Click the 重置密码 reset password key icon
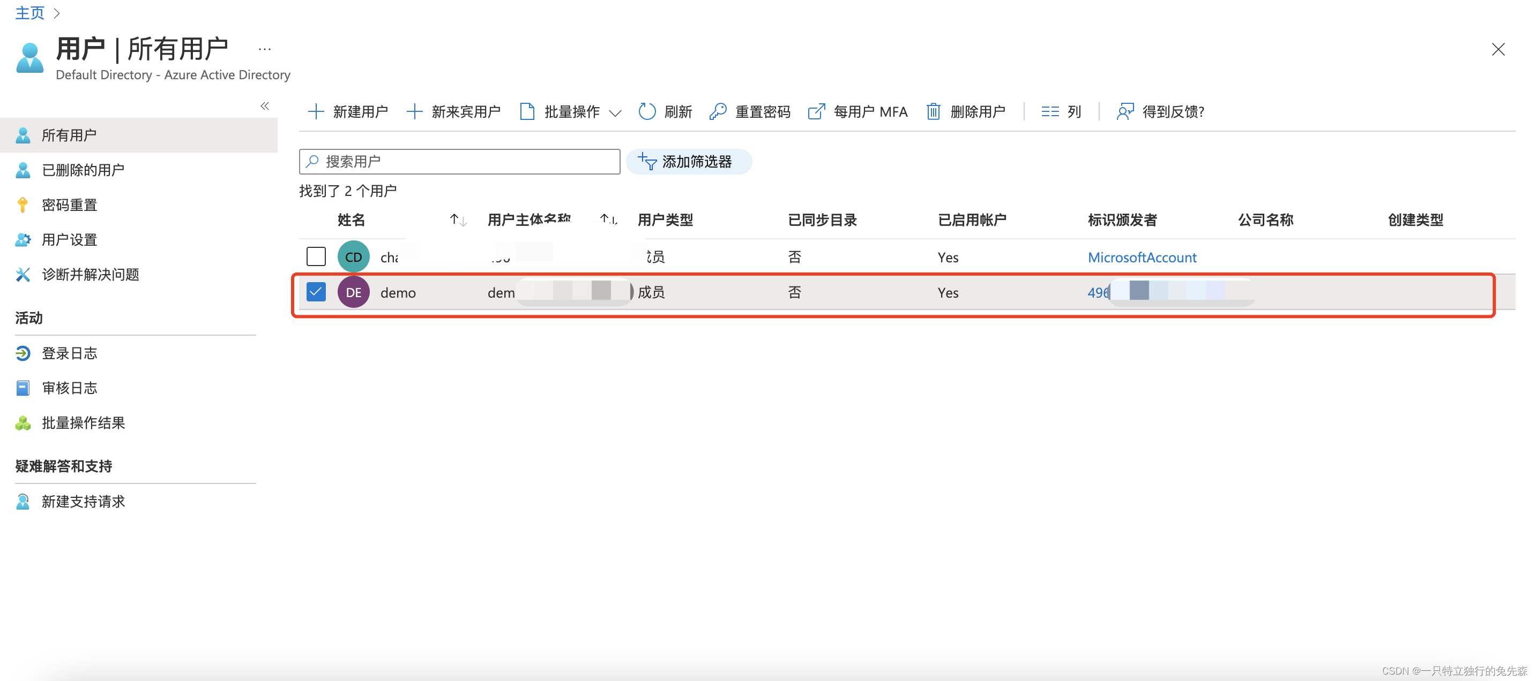The width and height of the screenshot is (1536, 681). click(718, 111)
